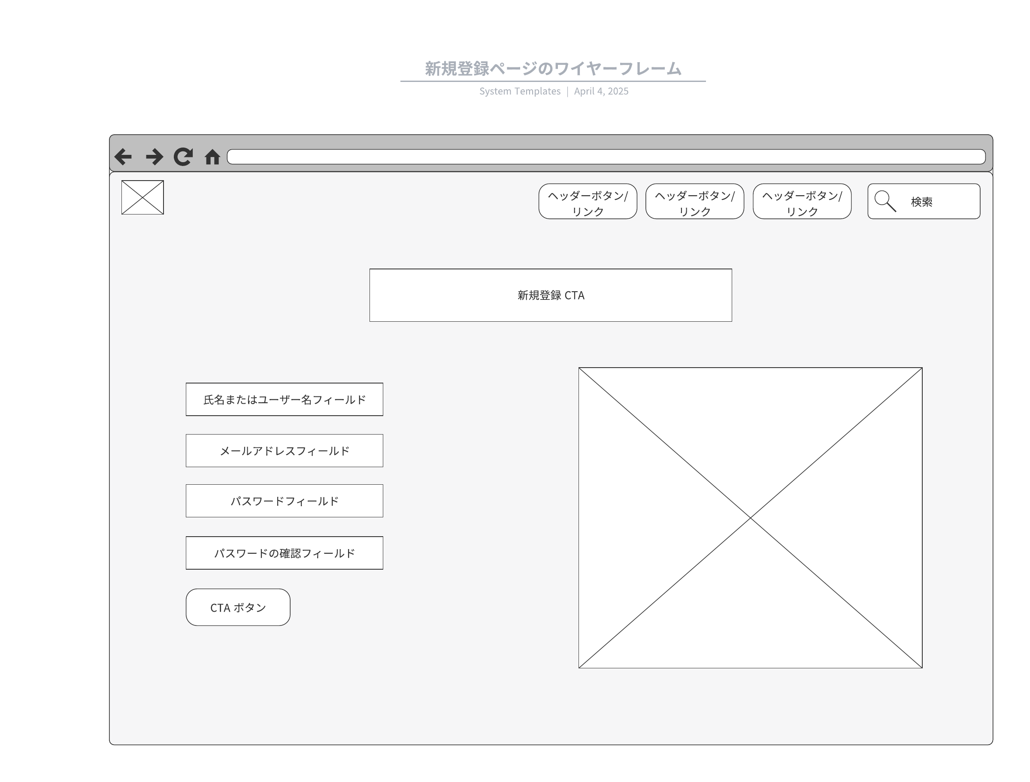The width and height of the screenshot is (1030, 782).
Task: Click the パスワードの確認フィールド
Action: click(284, 553)
